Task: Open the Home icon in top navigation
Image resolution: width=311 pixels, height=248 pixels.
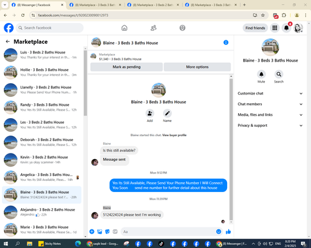Action: pos(124,28)
